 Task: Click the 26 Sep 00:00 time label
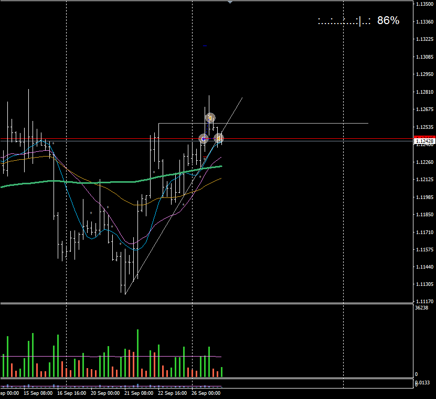(206, 393)
